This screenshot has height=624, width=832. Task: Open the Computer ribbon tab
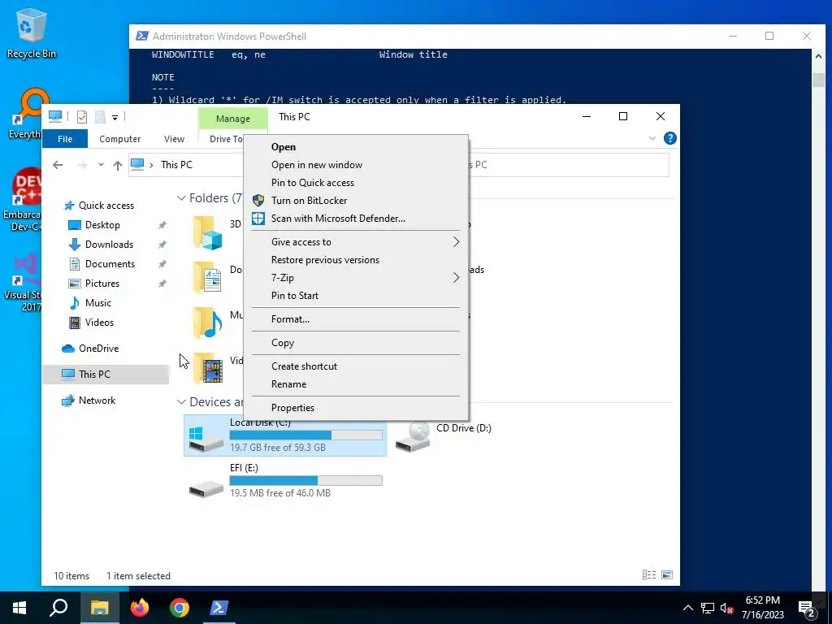(x=120, y=139)
